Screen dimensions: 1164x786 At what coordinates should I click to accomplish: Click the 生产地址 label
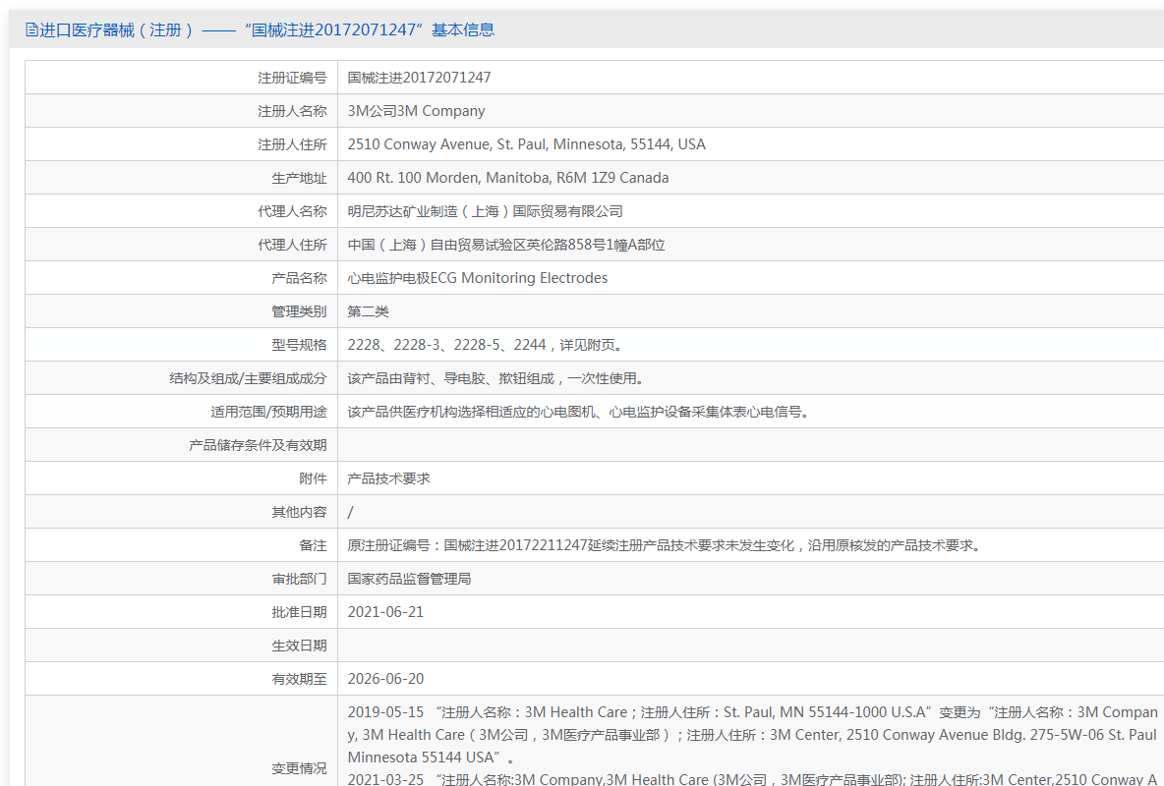point(299,178)
